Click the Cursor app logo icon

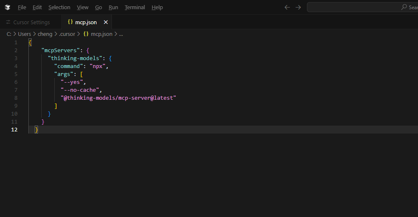[8, 8]
